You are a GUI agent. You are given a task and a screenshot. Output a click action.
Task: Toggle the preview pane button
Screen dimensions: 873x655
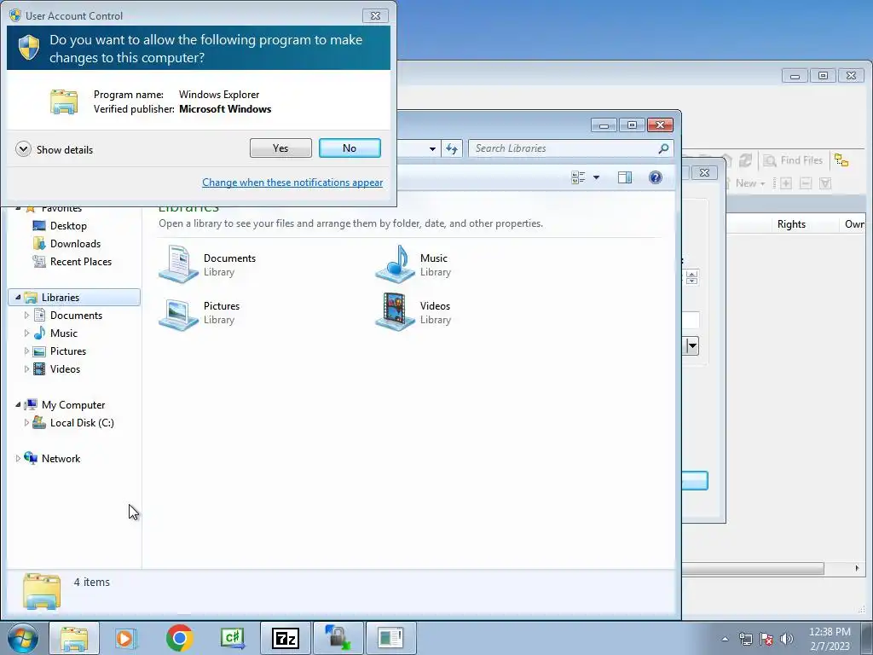pyautogui.click(x=625, y=177)
